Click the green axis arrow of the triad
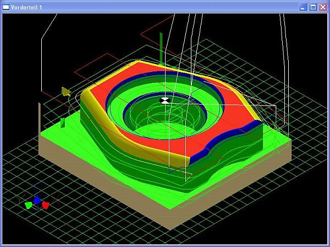The image size is (330, 247). pos(28,205)
